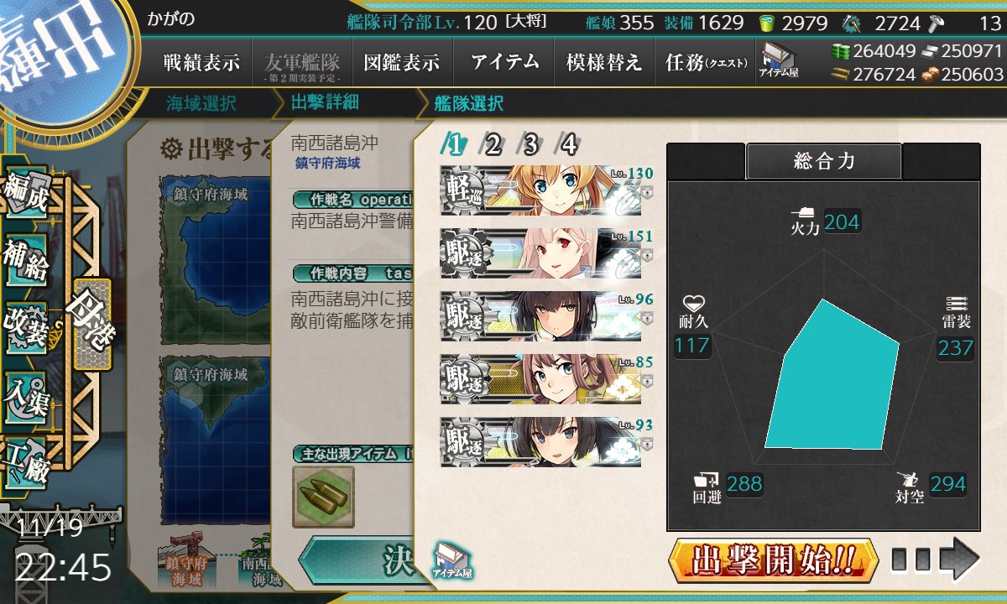Screen dimensions: 1007x604
Task: Select fleet number 4
Action: (568, 145)
